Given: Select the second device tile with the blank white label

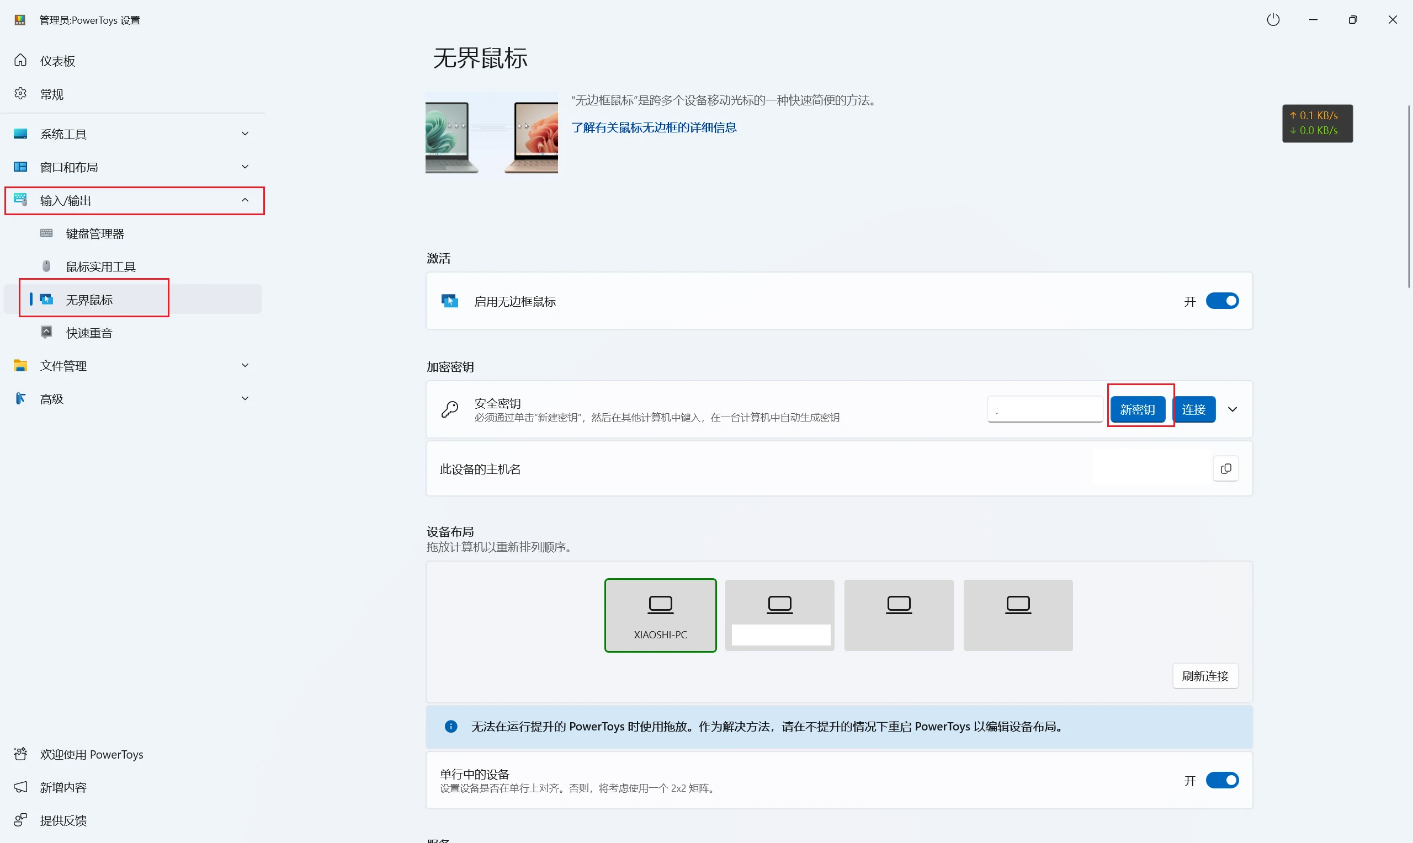Looking at the screenshot, I should (779, 615).
